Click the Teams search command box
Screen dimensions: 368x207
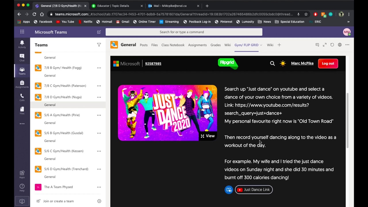(184, 32)
